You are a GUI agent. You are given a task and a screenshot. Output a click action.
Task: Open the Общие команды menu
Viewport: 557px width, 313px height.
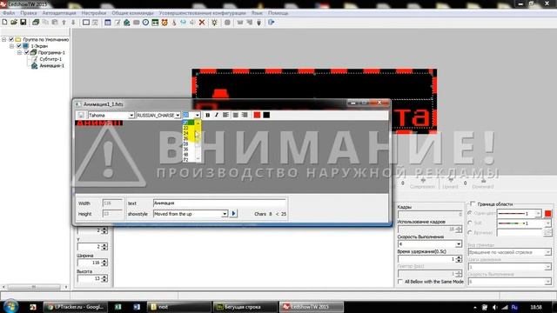tap(132, 13)
